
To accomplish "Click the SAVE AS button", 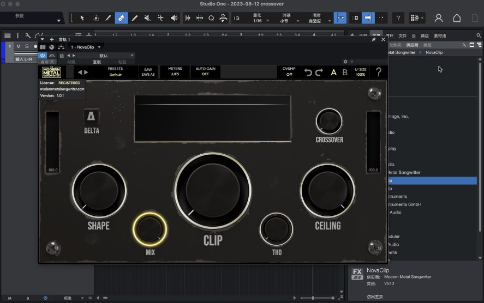I will click(148, 74).
